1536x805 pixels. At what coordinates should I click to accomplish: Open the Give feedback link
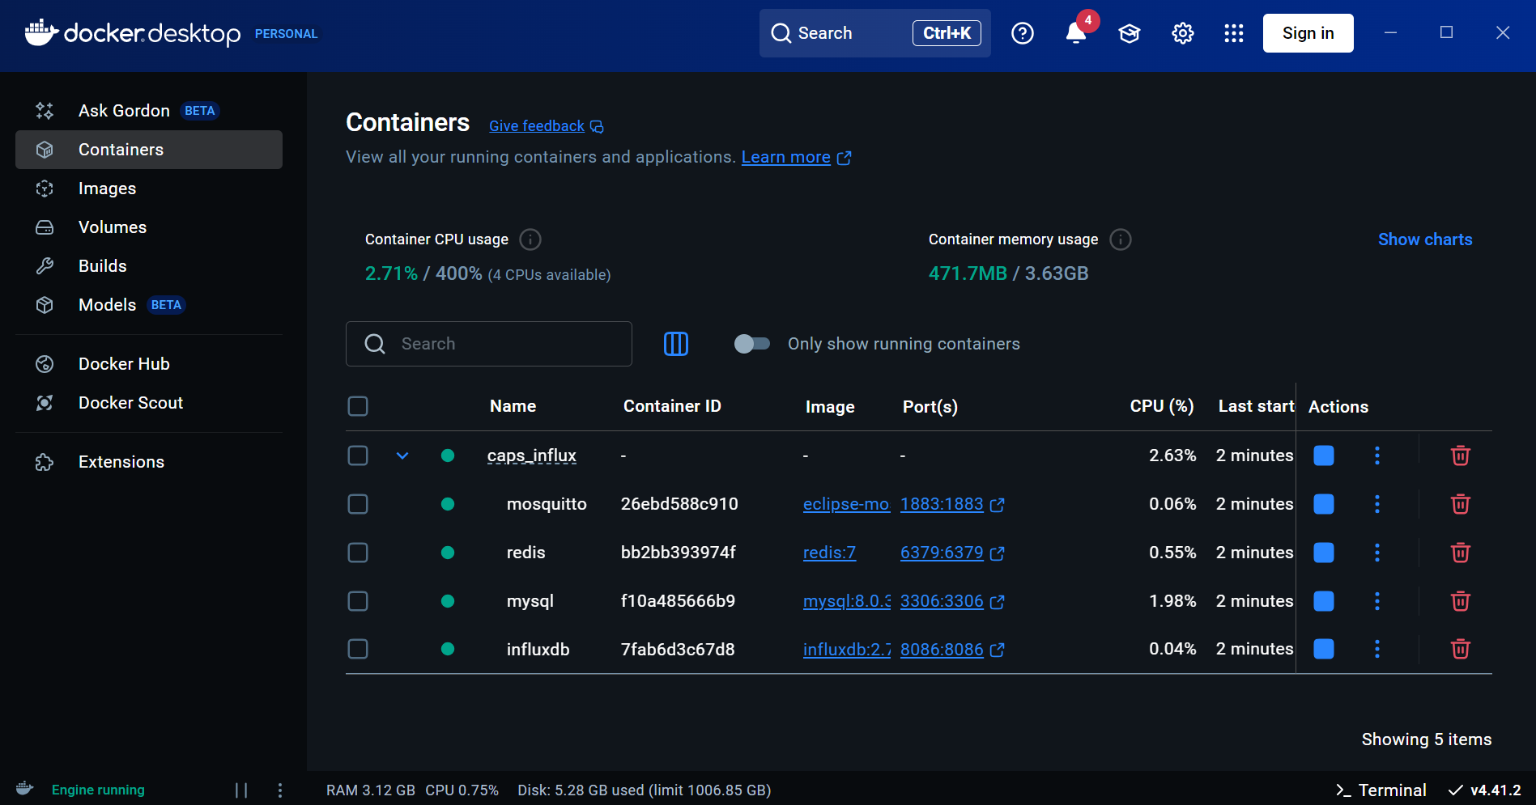click(547, 126)
